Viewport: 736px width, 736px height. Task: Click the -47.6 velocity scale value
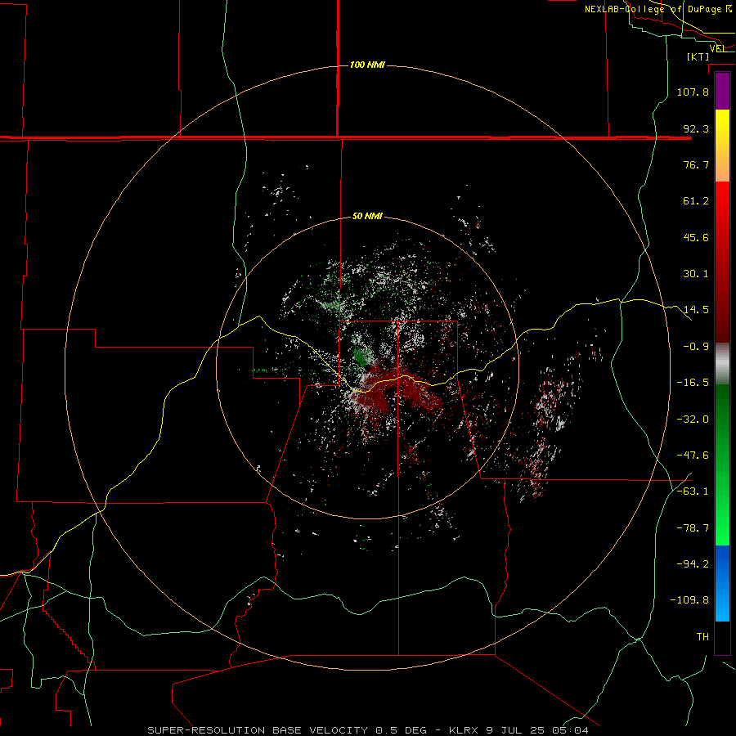pyautogui.click(x=693, y=456)
